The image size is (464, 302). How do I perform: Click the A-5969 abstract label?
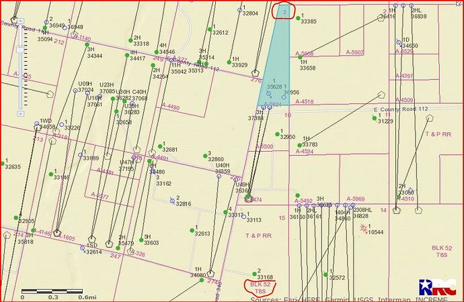(356, 199)
